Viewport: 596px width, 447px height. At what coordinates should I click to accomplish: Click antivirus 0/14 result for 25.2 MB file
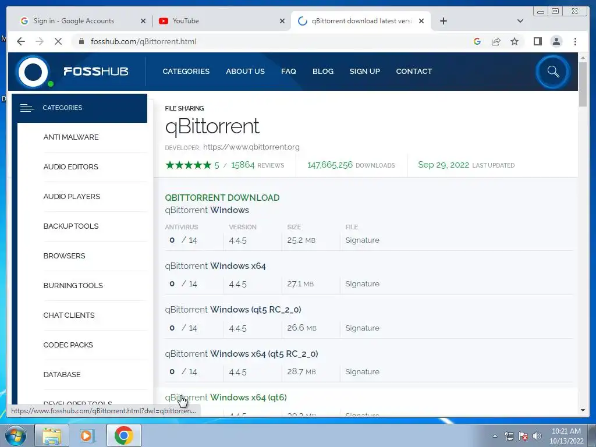point(183,240)
